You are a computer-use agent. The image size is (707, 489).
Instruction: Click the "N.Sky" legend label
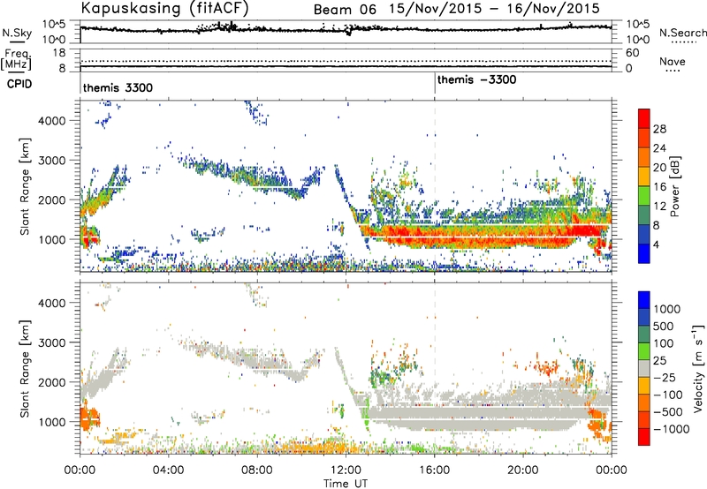(17, 33)
